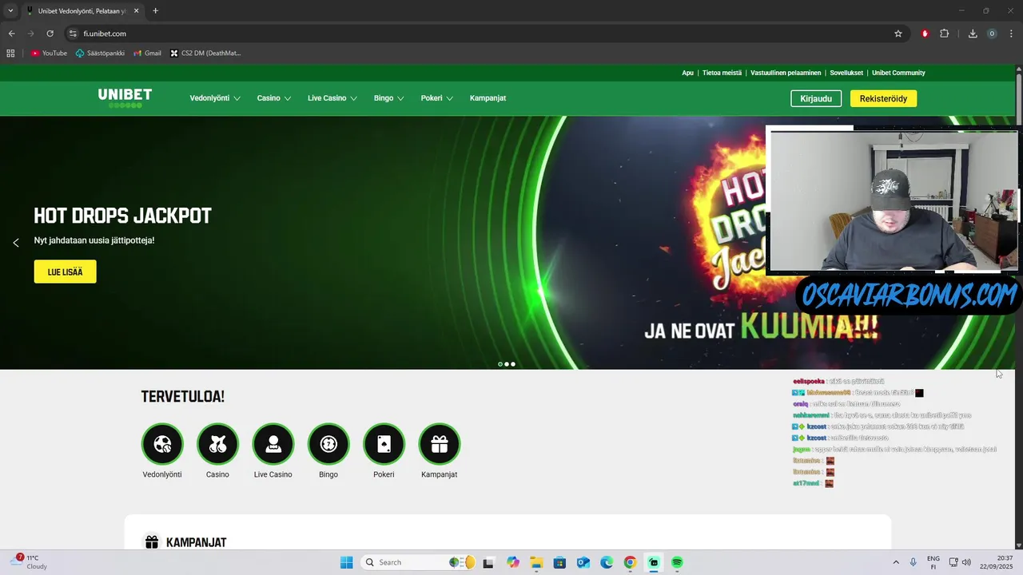Expand the Bingo dropdown menu
The image size is (1023, 575).
click(x=389, y=98)
